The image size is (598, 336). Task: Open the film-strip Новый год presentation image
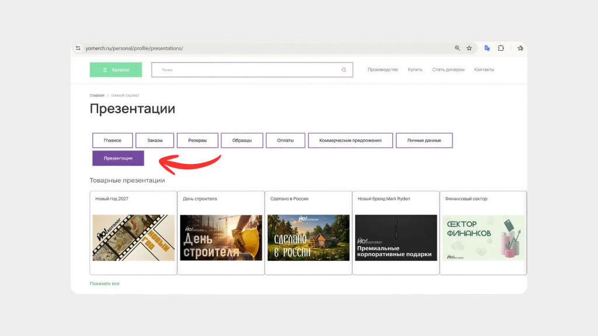[x=134, y=238]
